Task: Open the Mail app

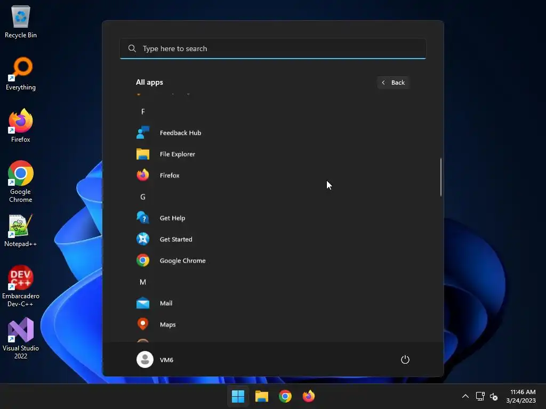Action: tap(272, 303)
